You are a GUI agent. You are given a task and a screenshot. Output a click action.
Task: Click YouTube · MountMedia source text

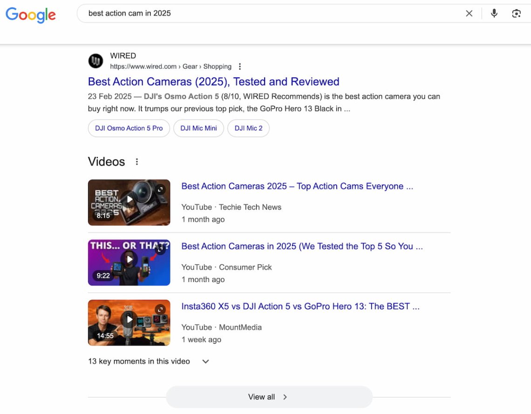[221, 327]
